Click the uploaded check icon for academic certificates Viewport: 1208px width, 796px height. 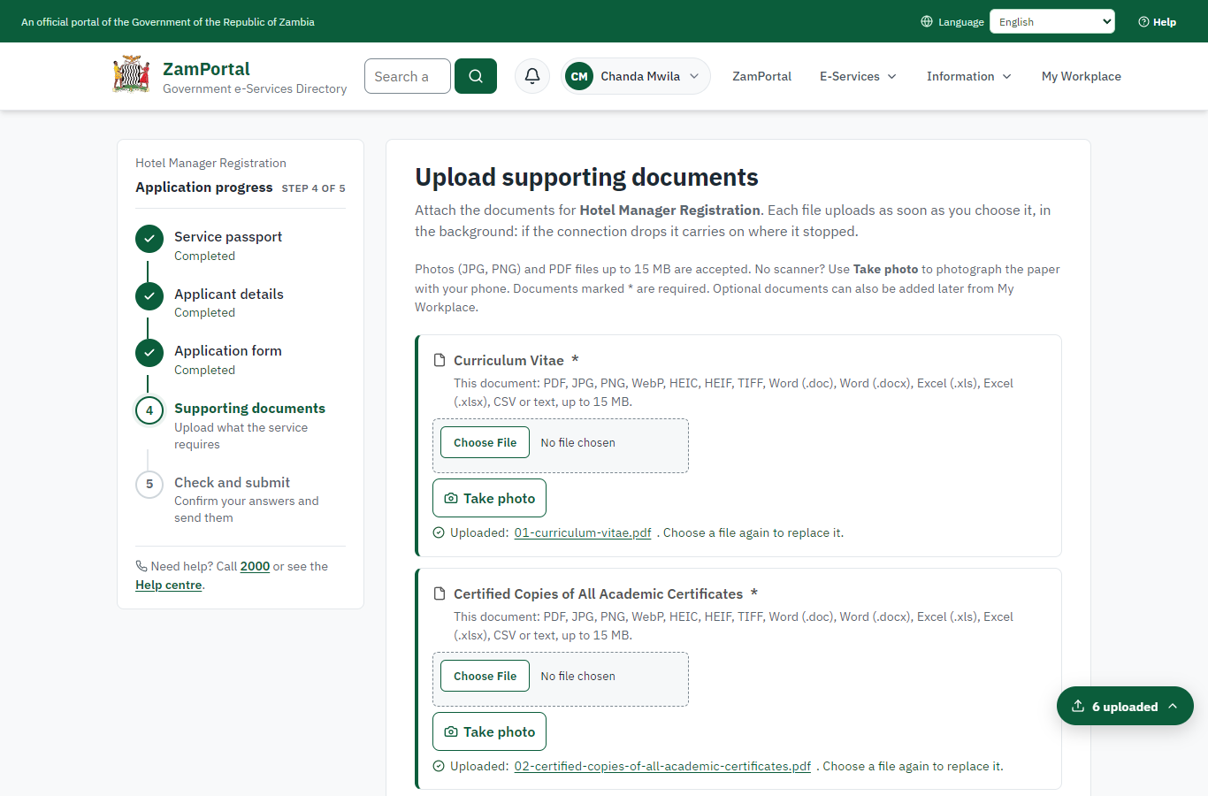coord(439,766)
